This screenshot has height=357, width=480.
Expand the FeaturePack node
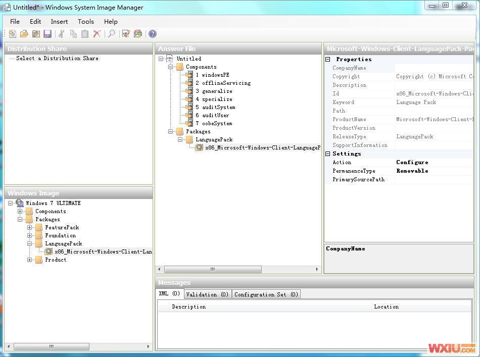coord(30,227)
